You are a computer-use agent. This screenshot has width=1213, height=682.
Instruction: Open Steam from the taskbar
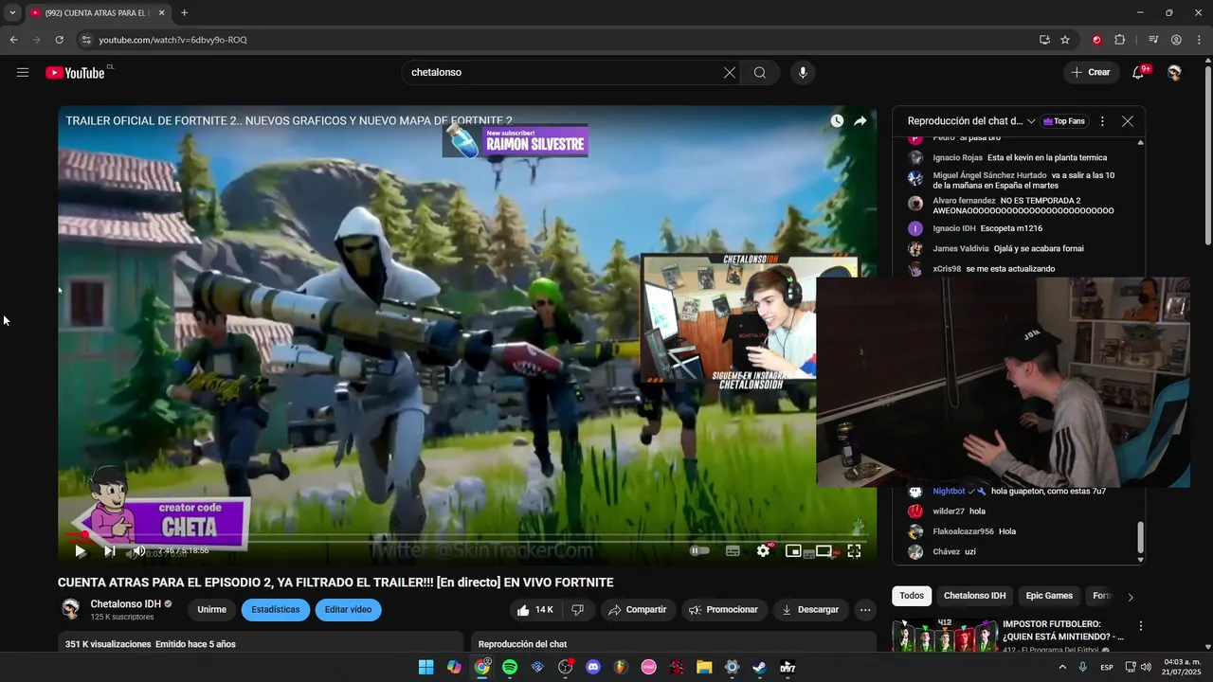[x=760, y=668]
